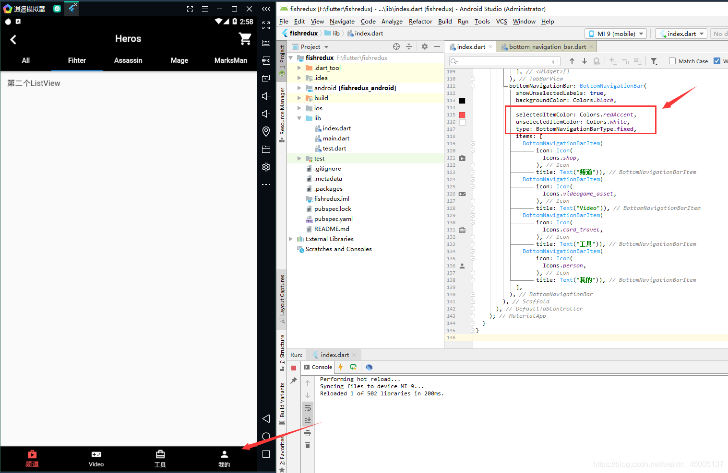Expand the android folder node
Image resolution: width=728 pixels, height=473 pixels.
pos(299,88)
